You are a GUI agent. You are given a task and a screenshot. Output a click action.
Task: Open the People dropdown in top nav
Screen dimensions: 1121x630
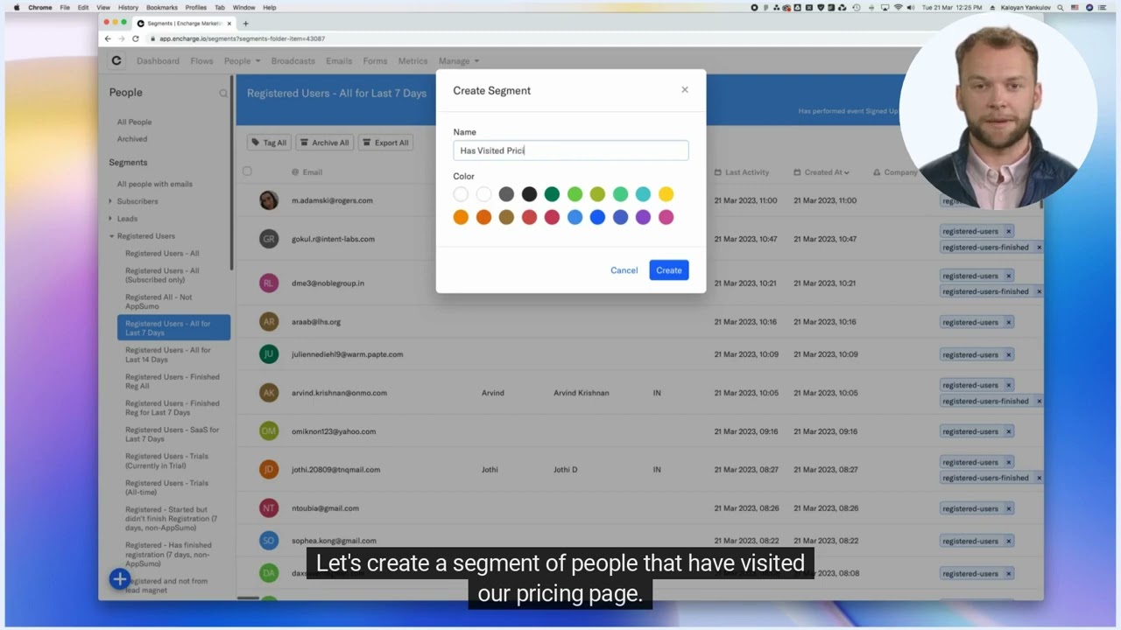(x=242, y=61)
